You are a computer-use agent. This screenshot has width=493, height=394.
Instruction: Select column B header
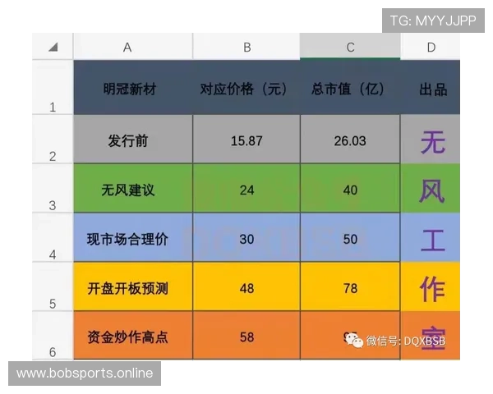[246, 47]
